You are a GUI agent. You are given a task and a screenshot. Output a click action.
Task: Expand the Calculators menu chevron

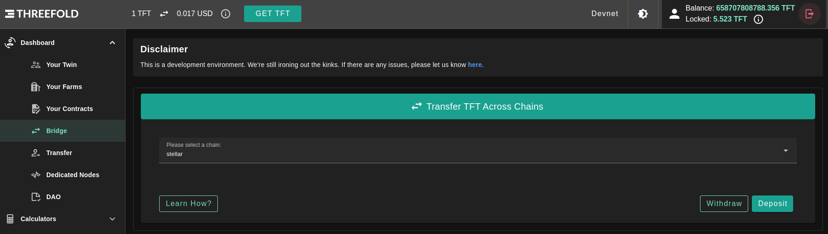coord(112,219)
